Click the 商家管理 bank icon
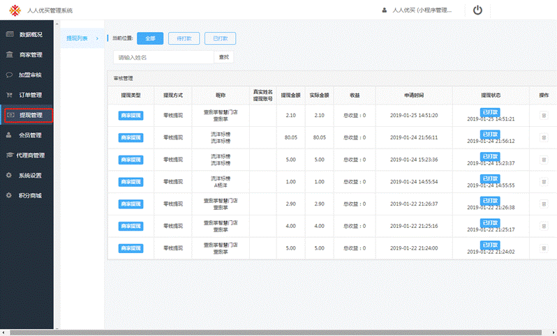This screenshot has width=557, height=336. [x=10, y=54]
